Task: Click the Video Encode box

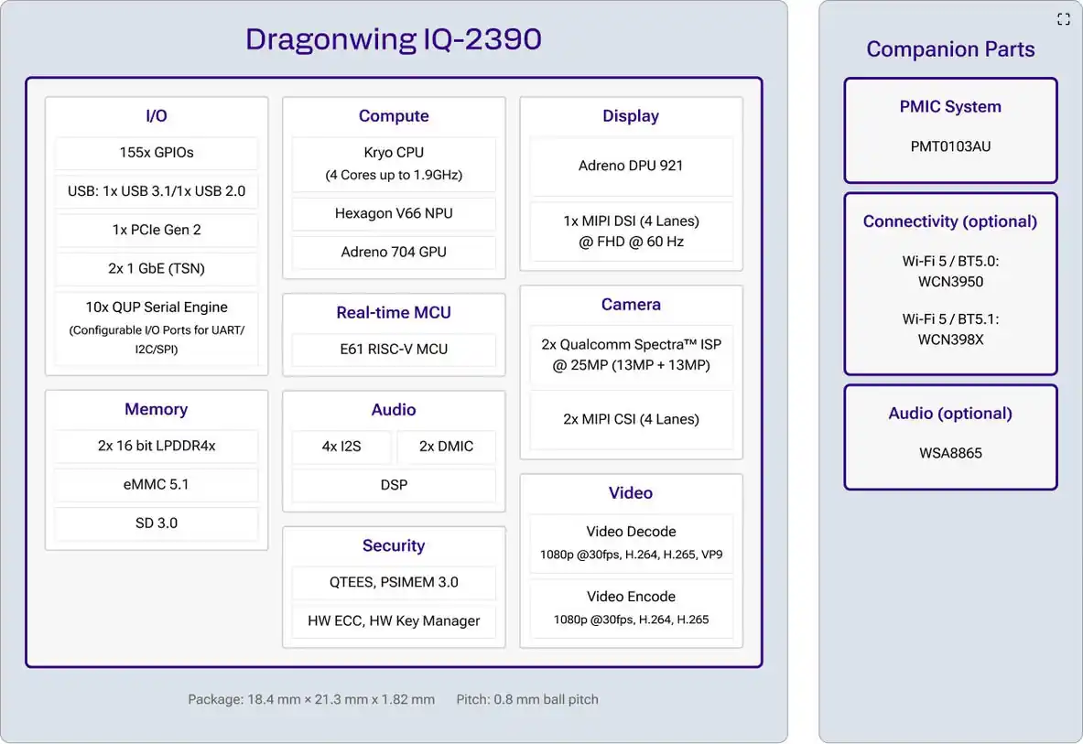Action: [631, 608]
